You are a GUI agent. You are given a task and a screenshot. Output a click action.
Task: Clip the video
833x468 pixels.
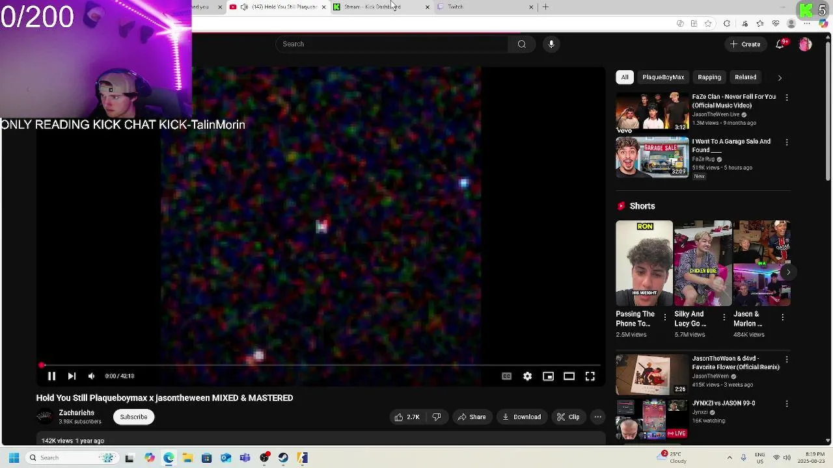coord(568,417)
